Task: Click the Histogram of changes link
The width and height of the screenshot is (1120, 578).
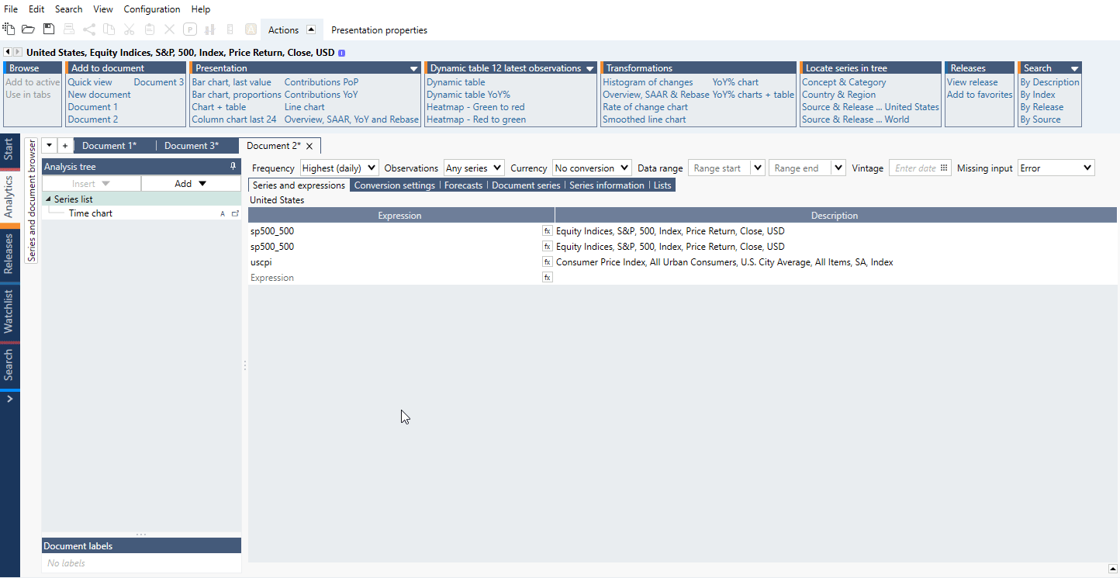Action: click(x=648, y=82)
